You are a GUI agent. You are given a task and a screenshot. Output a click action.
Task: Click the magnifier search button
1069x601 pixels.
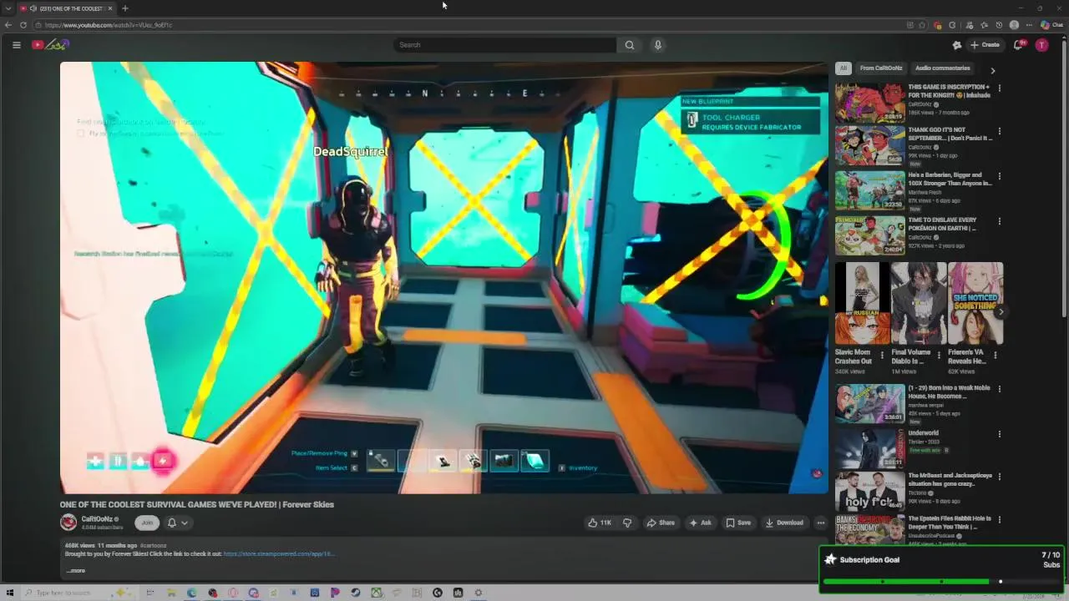630,45
